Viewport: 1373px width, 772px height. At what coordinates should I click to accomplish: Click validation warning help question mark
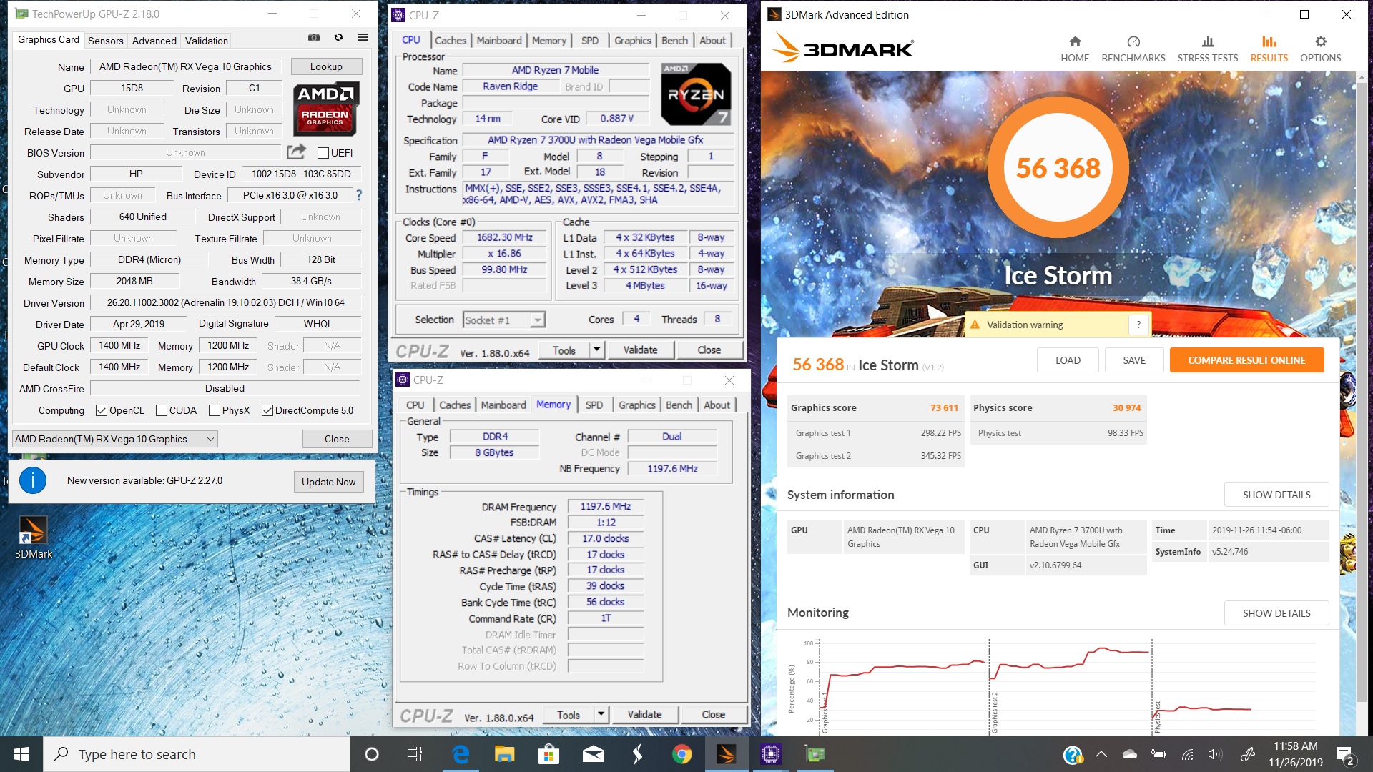(1138, 325)
